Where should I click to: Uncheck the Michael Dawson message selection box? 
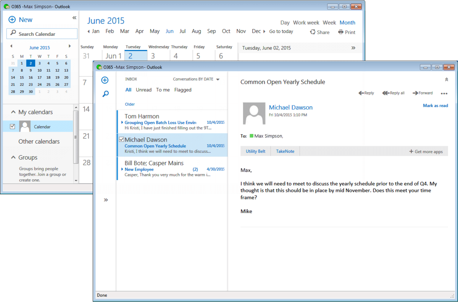click(x=121, y=139)
